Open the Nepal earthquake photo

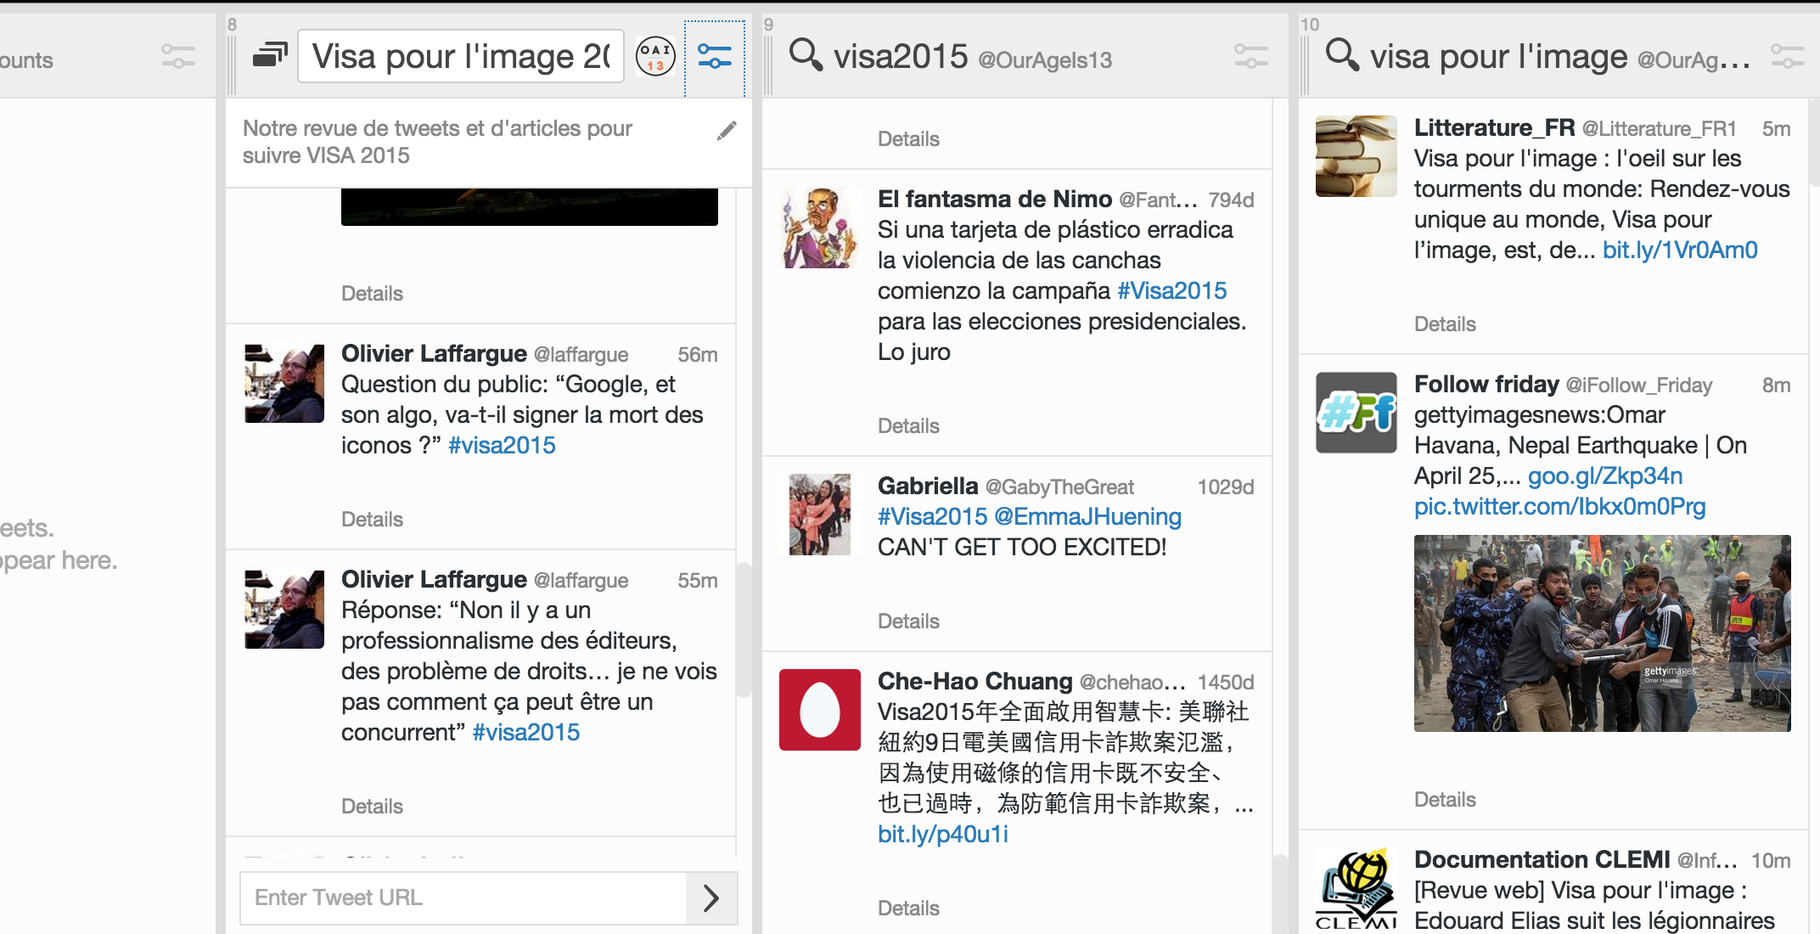tap(1602, 633)
